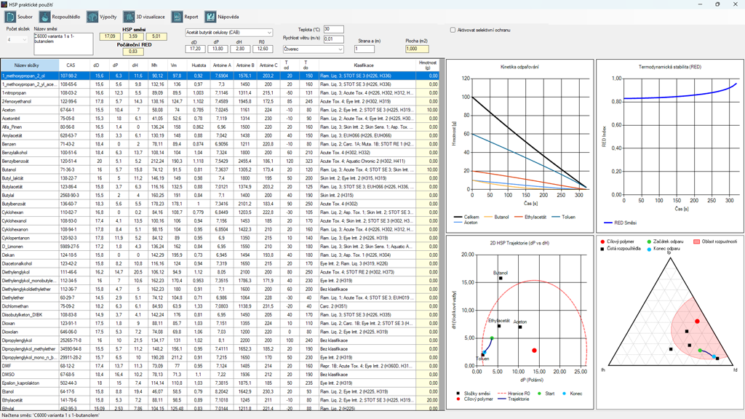Click the Soubor toolbar icon
This screenshot has height=419, width=745.
coord(10,17)
